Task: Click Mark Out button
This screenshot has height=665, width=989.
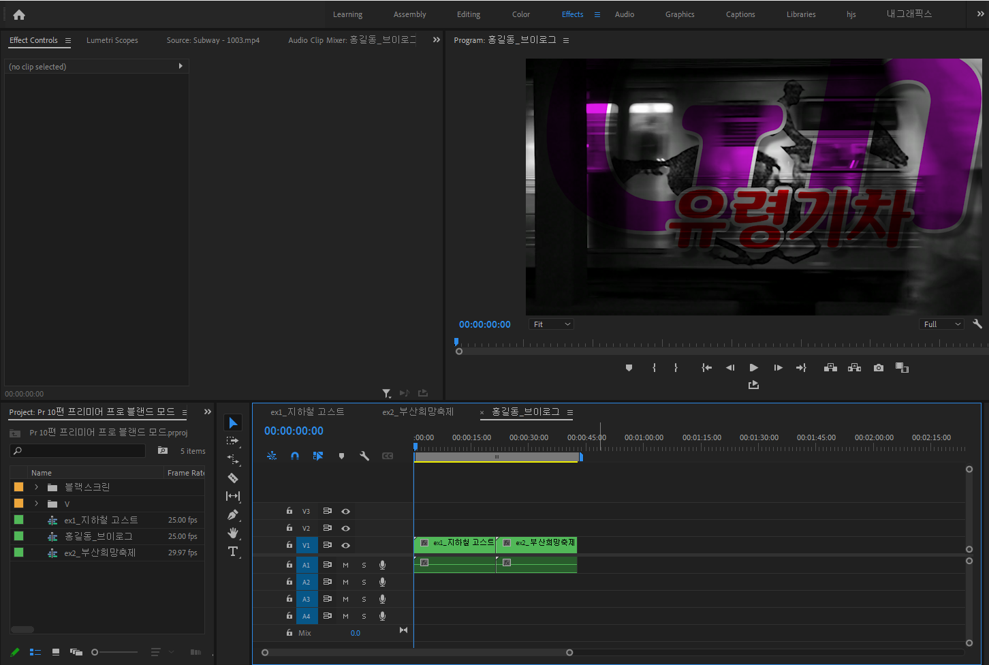Action: (676, 368)
